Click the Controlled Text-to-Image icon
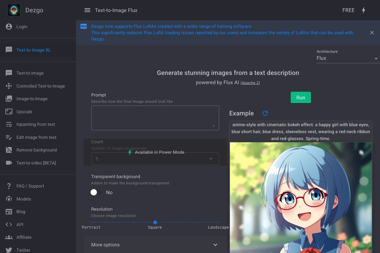This screenshot has width=380, height=253. coord(9,86)
